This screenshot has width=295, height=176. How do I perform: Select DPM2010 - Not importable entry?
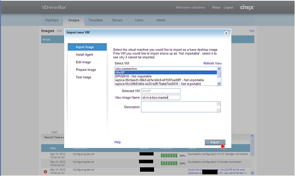(166, 76)
